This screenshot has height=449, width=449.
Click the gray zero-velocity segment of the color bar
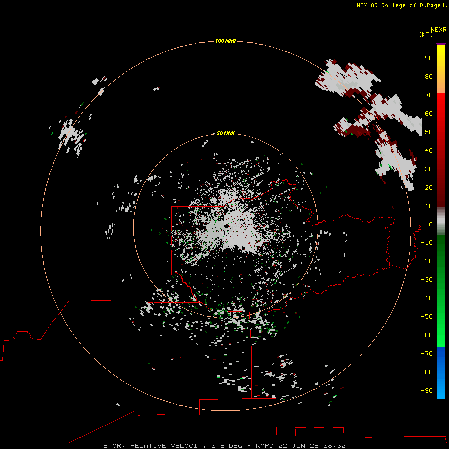point(441,221)
